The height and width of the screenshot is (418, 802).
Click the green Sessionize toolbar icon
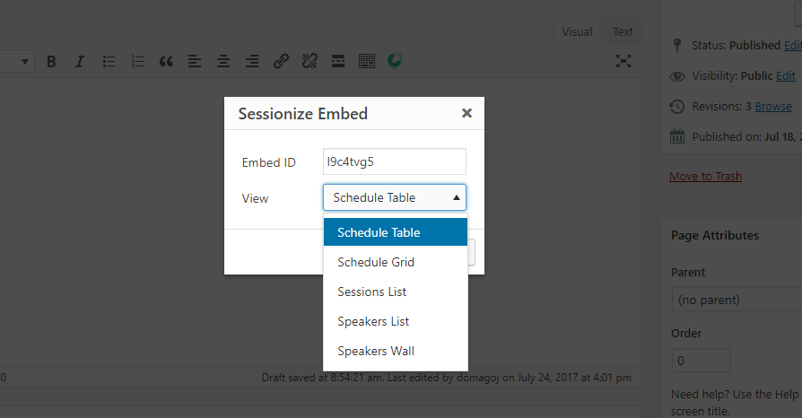[x=395, y=61]
